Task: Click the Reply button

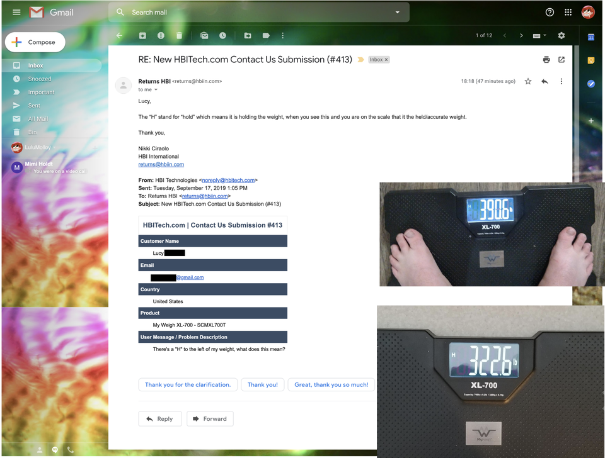Action: [159, 419]
